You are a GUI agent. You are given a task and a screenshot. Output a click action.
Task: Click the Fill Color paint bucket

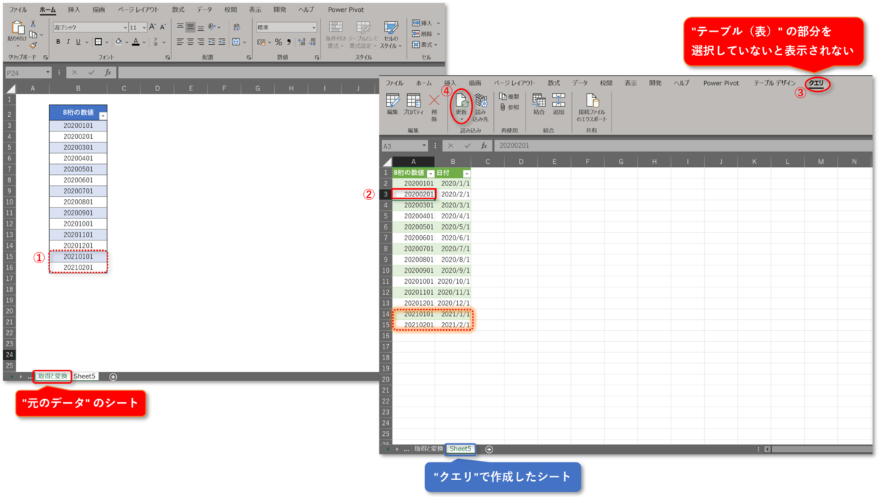118,42
